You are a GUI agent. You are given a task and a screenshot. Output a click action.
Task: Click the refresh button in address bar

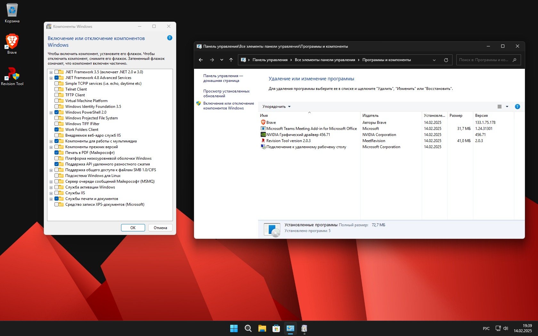(446, 60)
